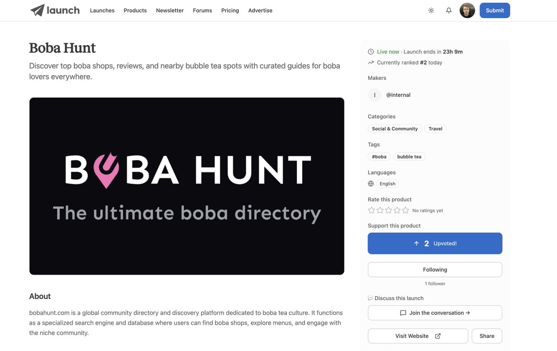The height and width of the screenshot is (351, 557).
Task: Open the Boba Hunt banner image
Action: [x=187, y=186]
